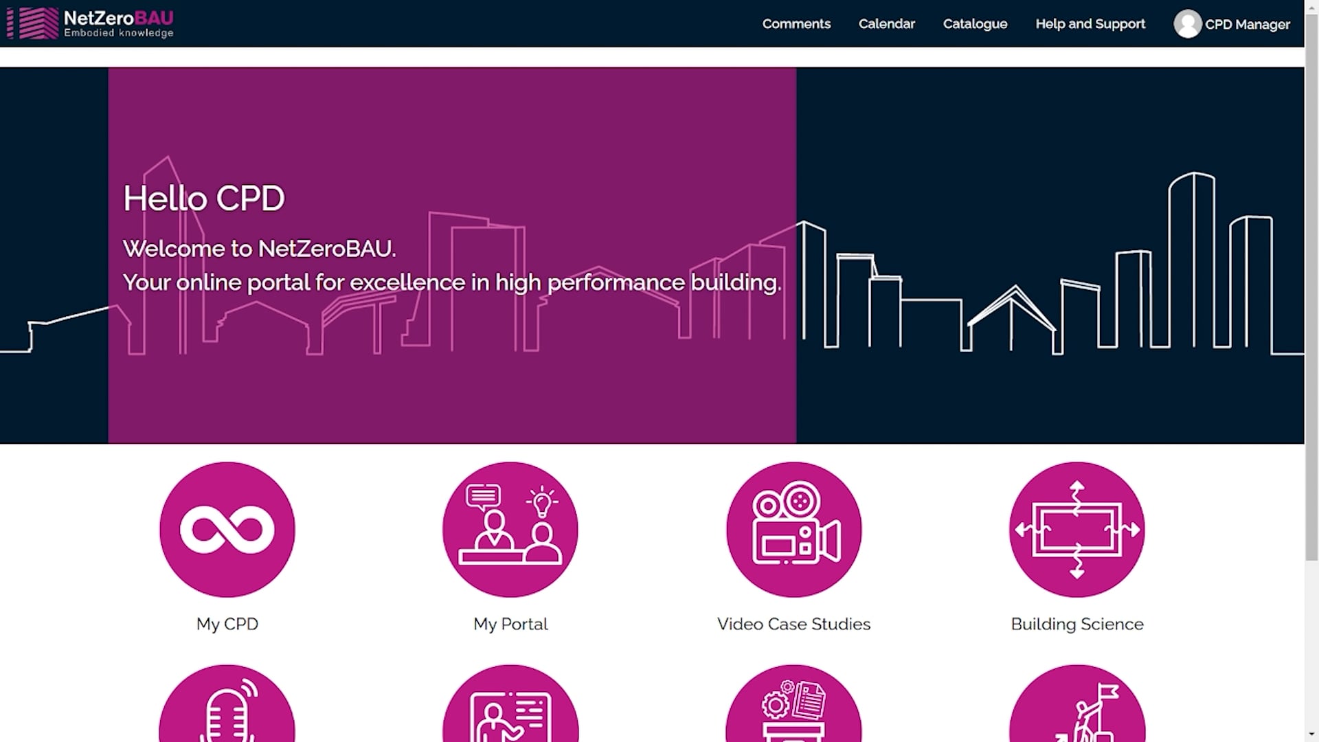Viewport: 1319px width, 742px height.
Task: Open the Catalogue page
Action: tap(975, 24)
